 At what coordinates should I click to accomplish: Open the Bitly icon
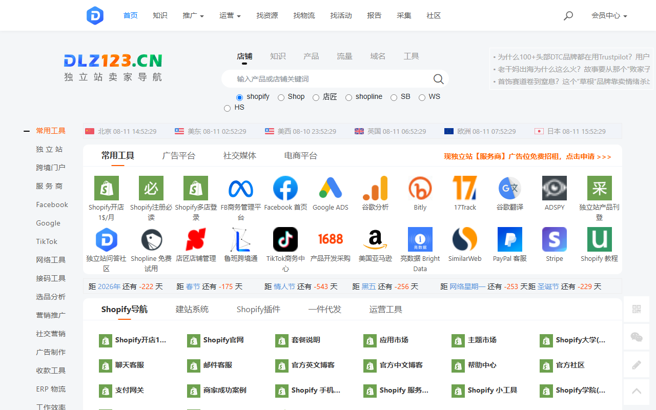pyautogui.click(x=420, y=188)
